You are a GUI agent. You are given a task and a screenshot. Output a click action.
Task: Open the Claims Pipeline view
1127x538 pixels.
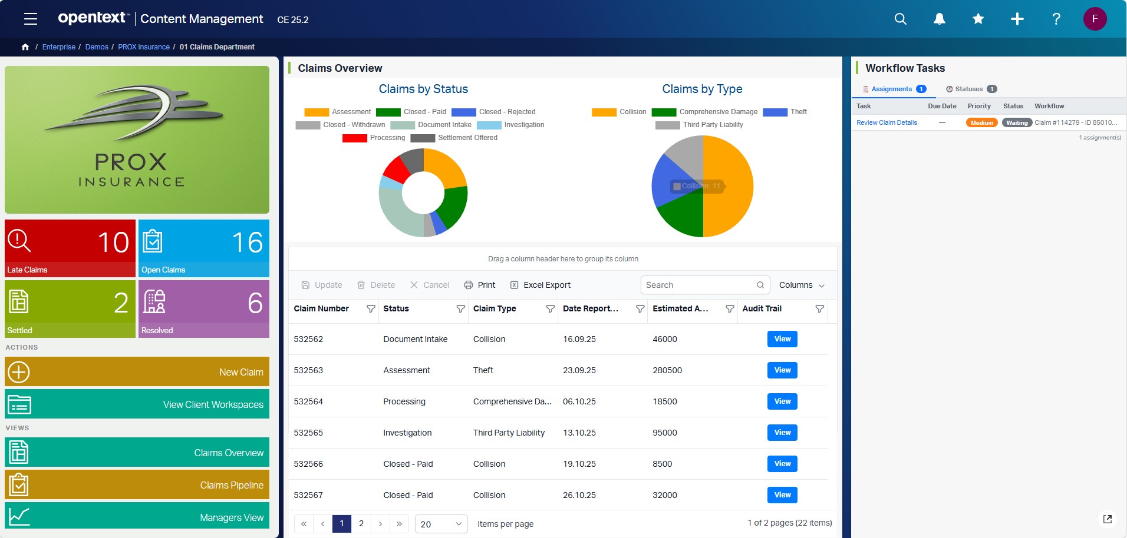(137, 485)
